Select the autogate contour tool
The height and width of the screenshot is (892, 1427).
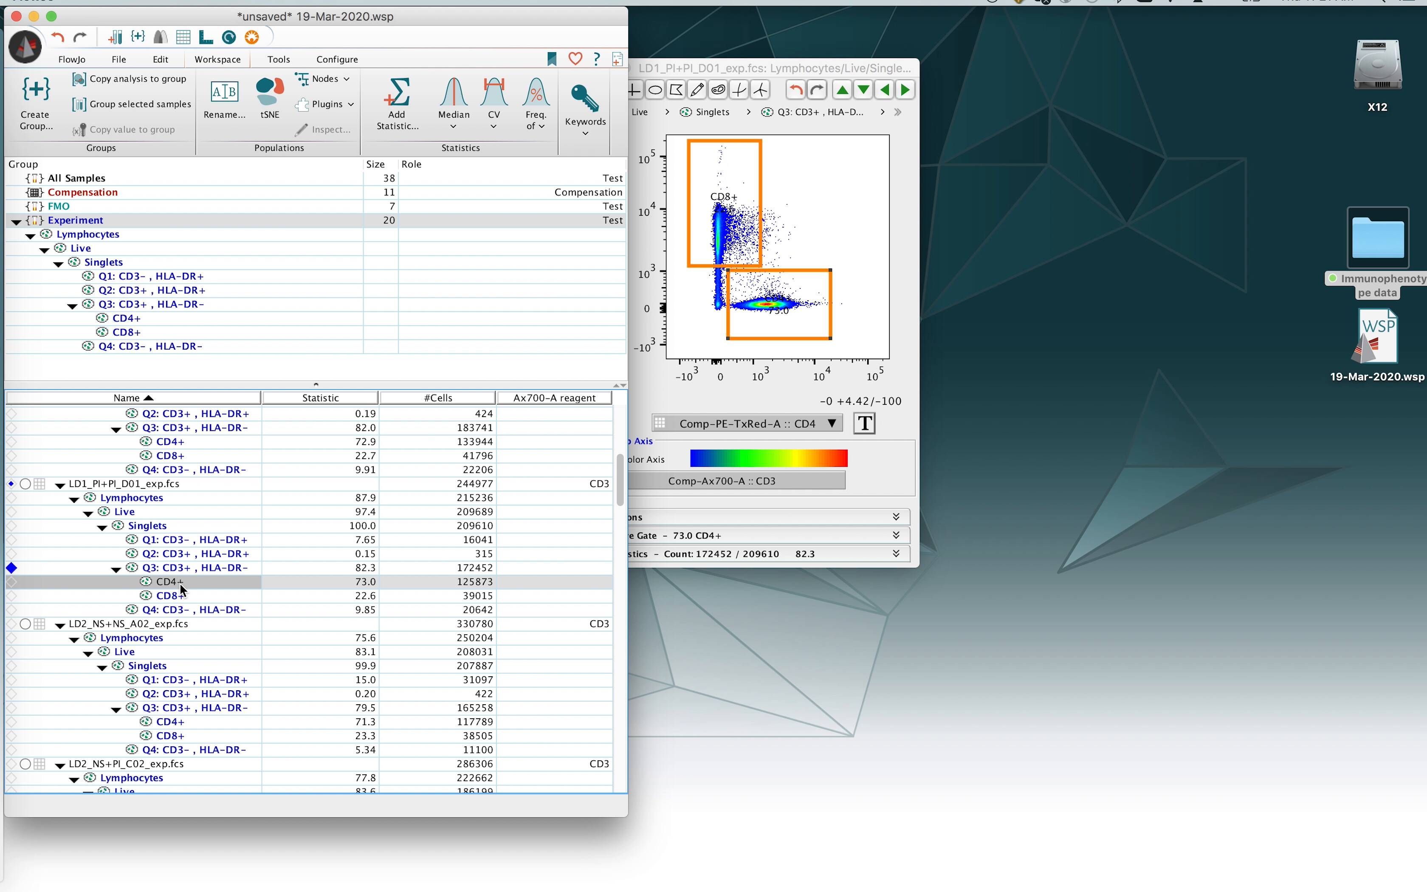click(x=718, y=90)
